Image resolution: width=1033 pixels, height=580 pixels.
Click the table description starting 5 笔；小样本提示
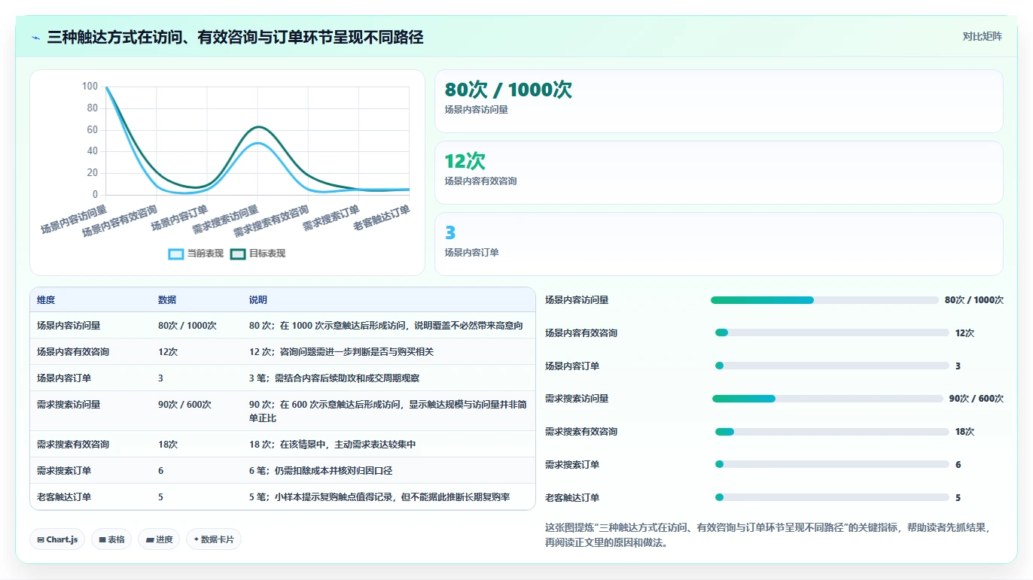pos(379,497)
